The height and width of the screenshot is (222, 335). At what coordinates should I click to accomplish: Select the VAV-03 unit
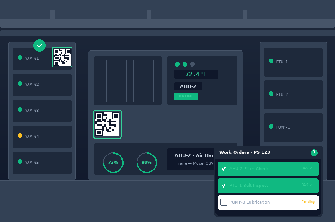42,111
